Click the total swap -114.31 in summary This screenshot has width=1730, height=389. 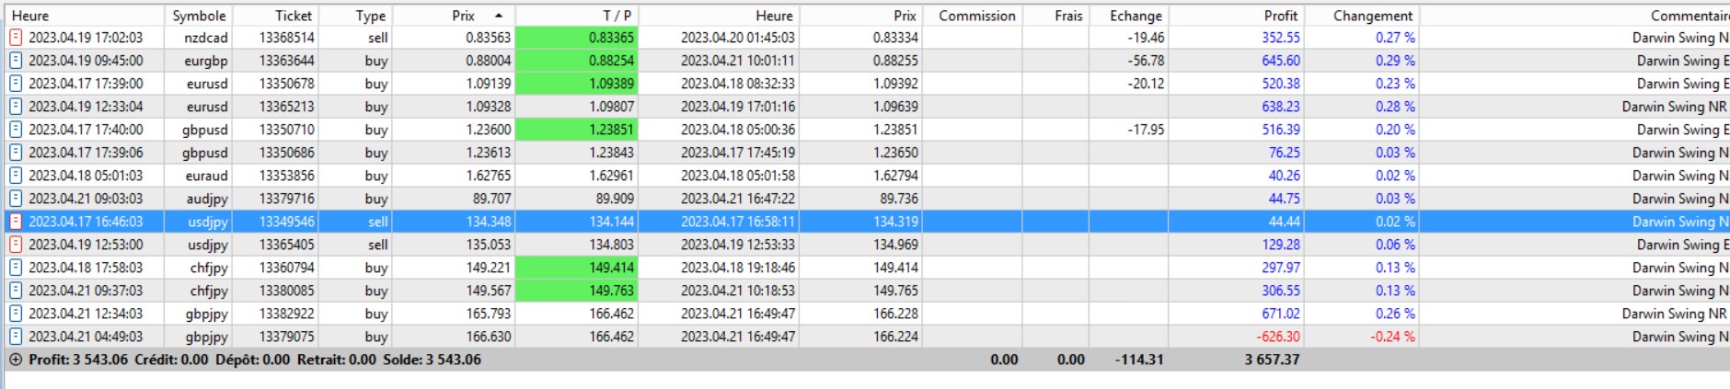point(1139,360)
